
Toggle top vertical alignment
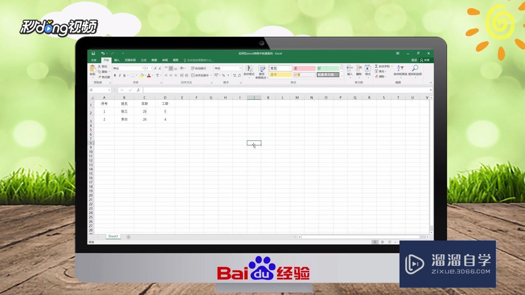pyautogui.click(x=166, y=68)
